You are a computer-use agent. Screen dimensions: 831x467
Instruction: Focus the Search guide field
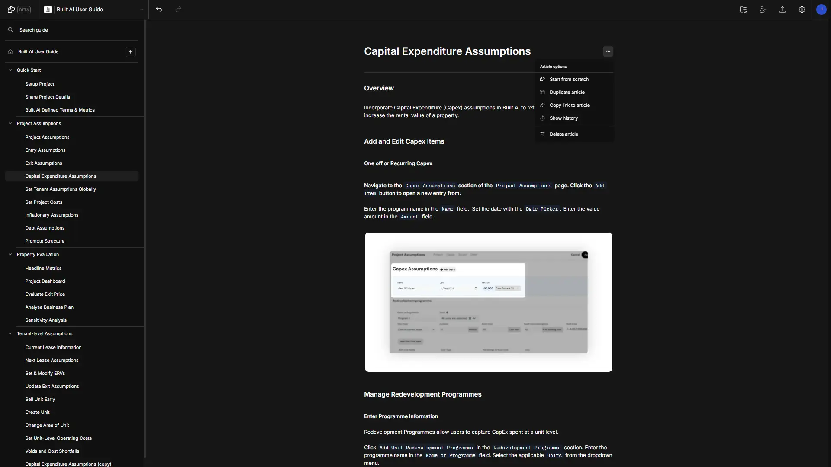click(72, 30)
